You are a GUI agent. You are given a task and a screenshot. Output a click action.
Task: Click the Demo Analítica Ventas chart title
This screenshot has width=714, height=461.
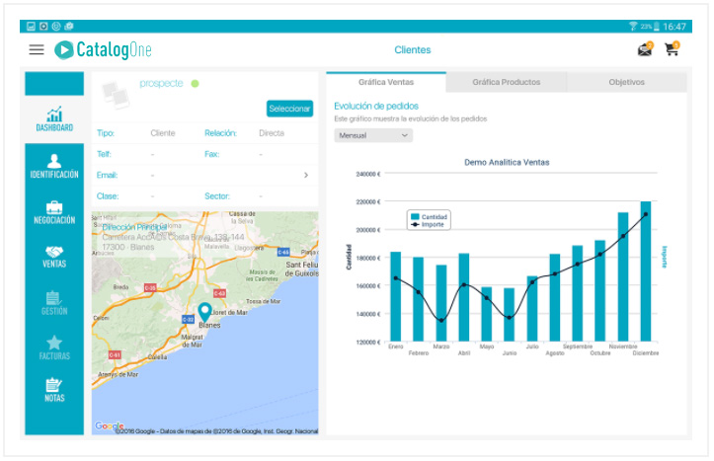pyautogui.click(x=507, y=162)
